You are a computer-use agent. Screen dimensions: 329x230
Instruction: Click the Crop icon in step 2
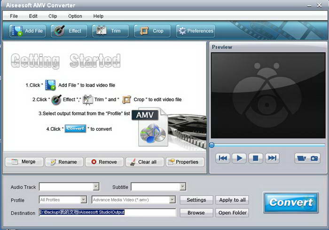coord(126,100)
